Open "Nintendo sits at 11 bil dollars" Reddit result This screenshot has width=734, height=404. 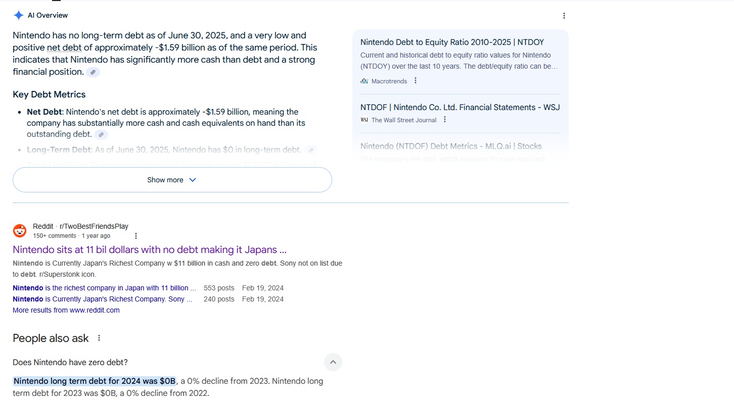150,249
